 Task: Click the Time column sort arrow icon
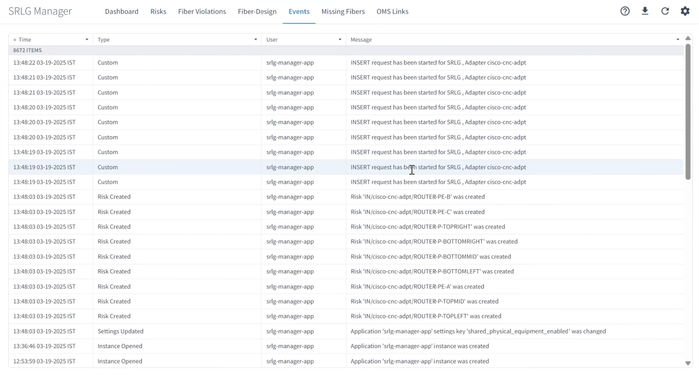[x=15, y=40]
